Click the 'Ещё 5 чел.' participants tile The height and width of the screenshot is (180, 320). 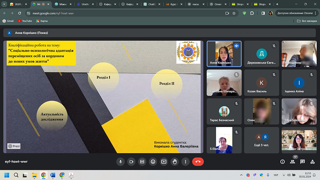tap(262, 140)
